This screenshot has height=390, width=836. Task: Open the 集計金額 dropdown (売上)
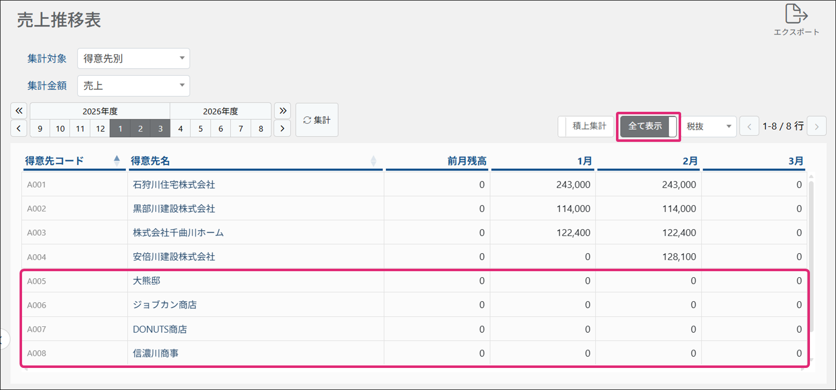click(133, 86)
